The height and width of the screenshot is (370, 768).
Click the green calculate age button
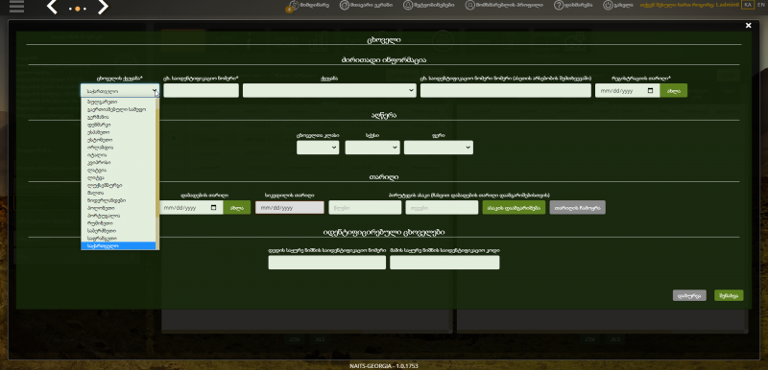514,207
